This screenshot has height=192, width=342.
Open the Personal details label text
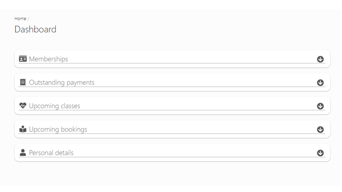(51, 153)
